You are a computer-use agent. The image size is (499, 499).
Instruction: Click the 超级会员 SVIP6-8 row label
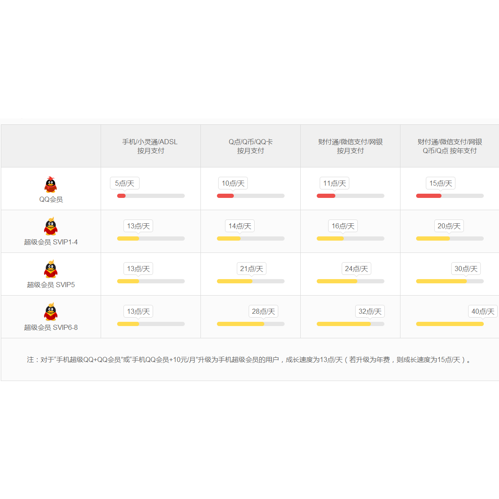tap(51, 327)
